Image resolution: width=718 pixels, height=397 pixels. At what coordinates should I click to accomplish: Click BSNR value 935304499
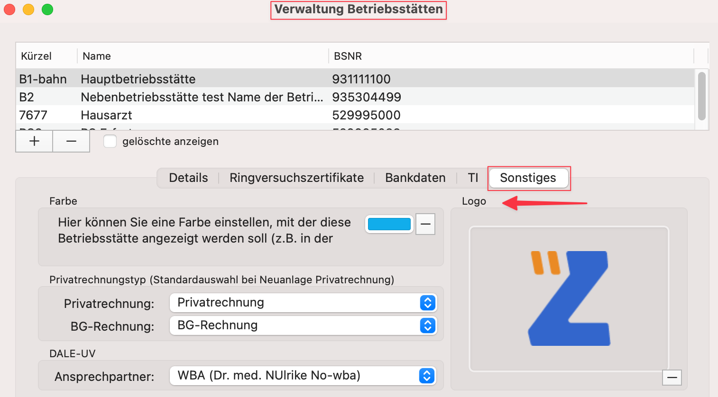pyautogui.click(x=367, y=97)
